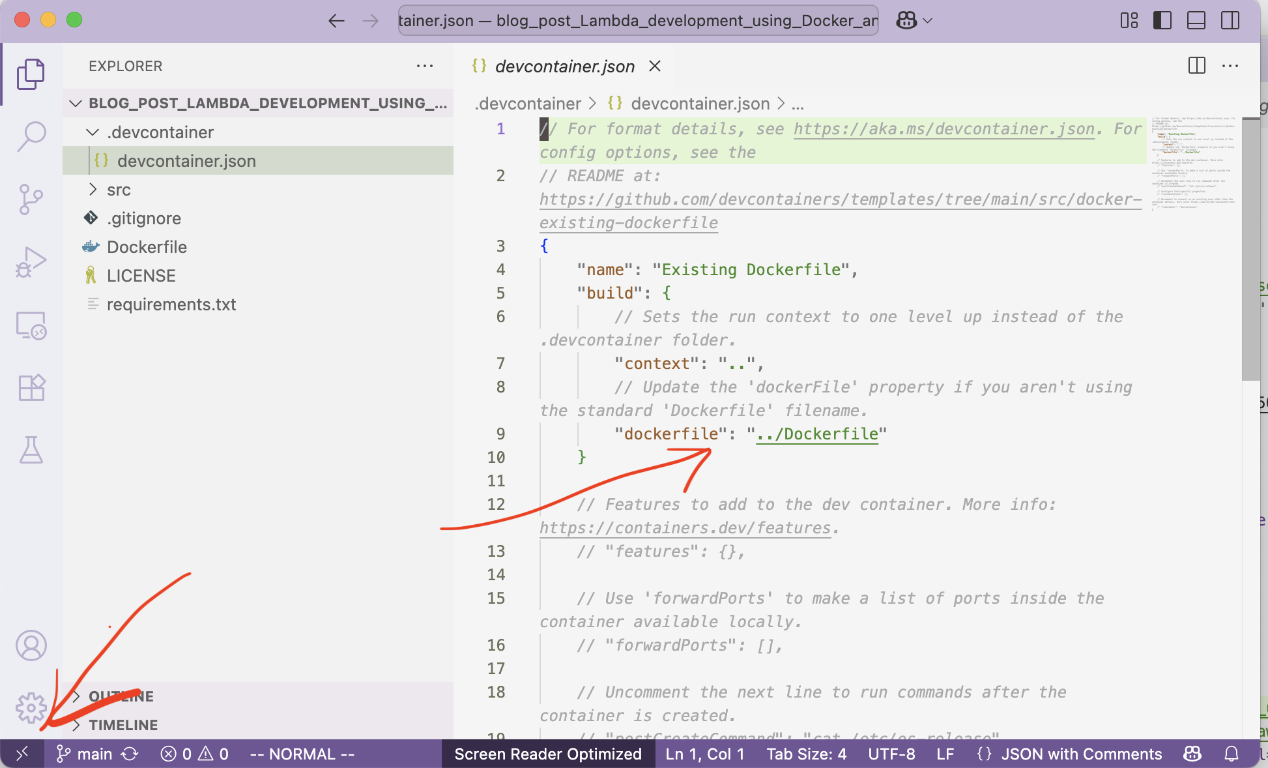
Task: Go forward with the right arrow
Action: [370, 21]
